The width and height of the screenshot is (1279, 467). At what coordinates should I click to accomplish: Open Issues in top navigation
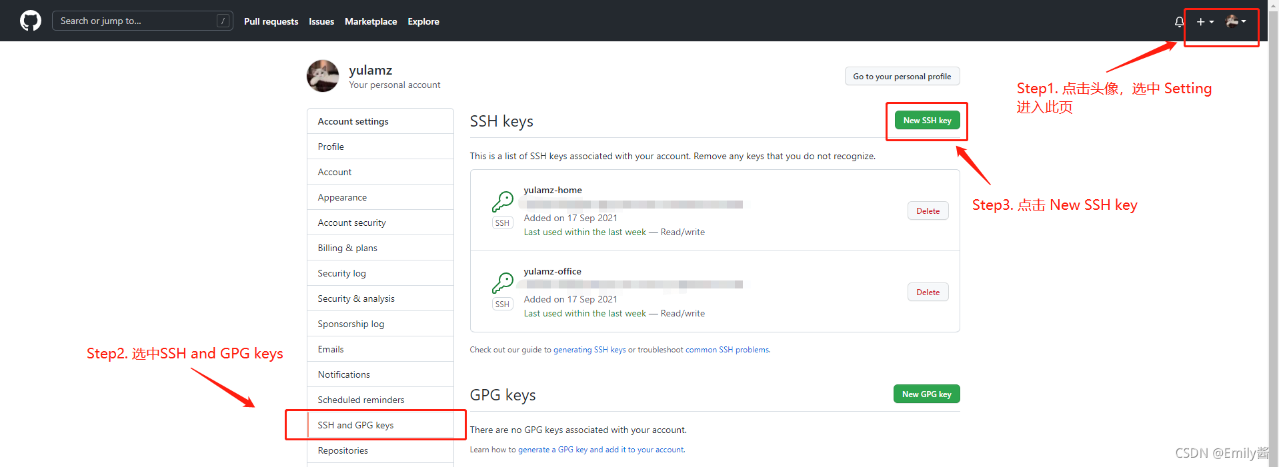click(321, 21)
